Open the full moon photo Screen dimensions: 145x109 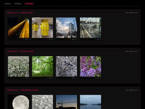point(19,102)
